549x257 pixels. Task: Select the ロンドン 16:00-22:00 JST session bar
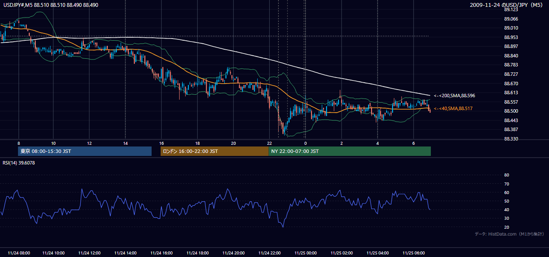(214, 151)
